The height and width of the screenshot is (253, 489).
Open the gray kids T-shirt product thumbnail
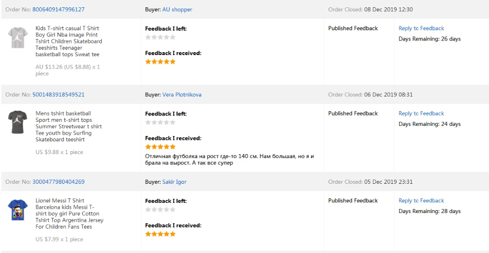pos(18,38)
